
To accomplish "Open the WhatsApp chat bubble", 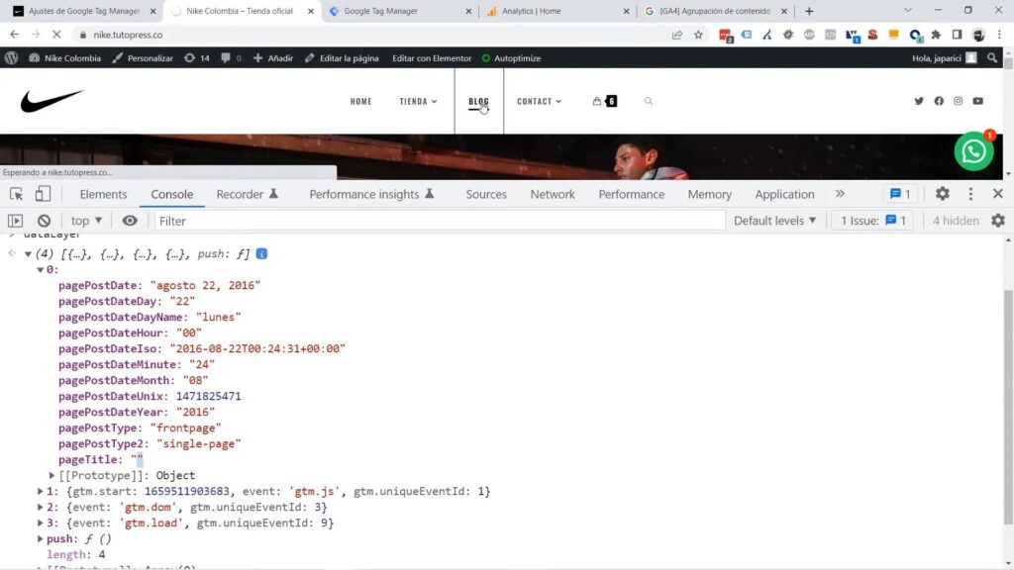I will [973, 151].
